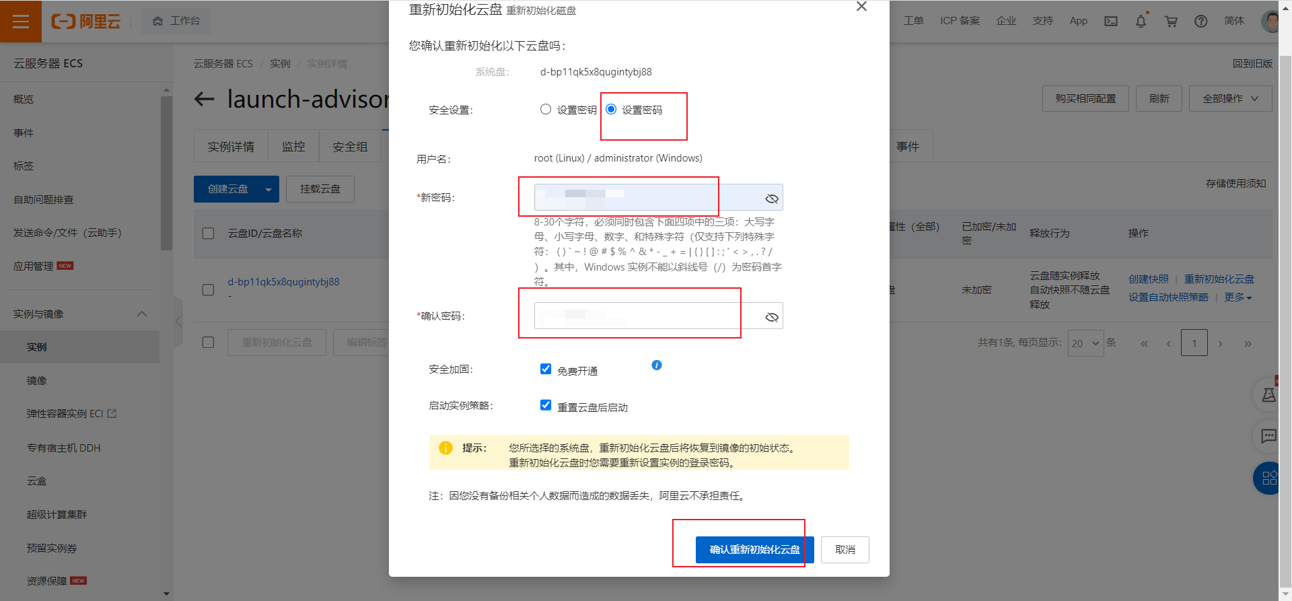Switch to the 实例详情 tab
1292x601 pixels.
[231, 147]
